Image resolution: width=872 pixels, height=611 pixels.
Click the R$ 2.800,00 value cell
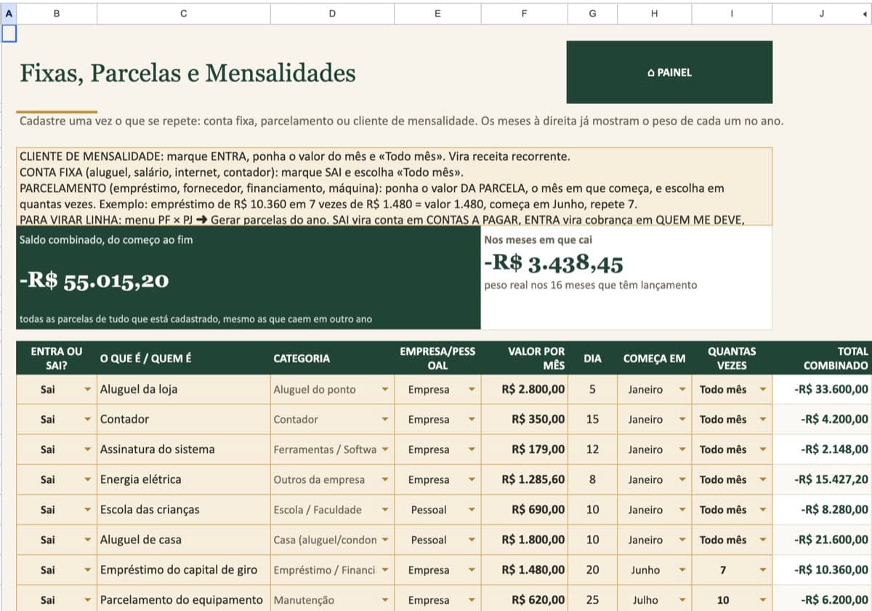click(524, 389)
